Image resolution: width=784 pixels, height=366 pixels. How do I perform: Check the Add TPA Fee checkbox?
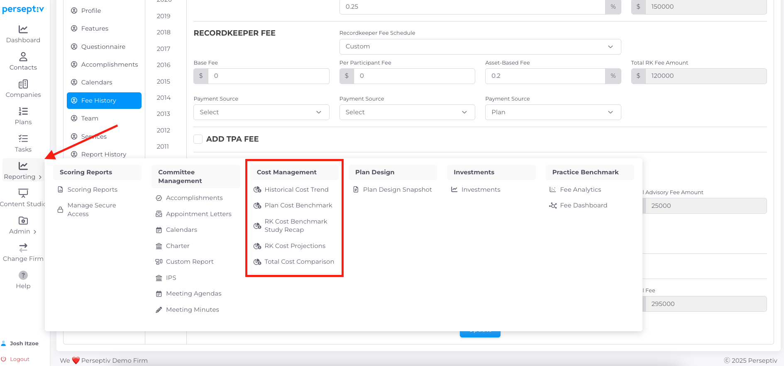(x=198, y=139)
